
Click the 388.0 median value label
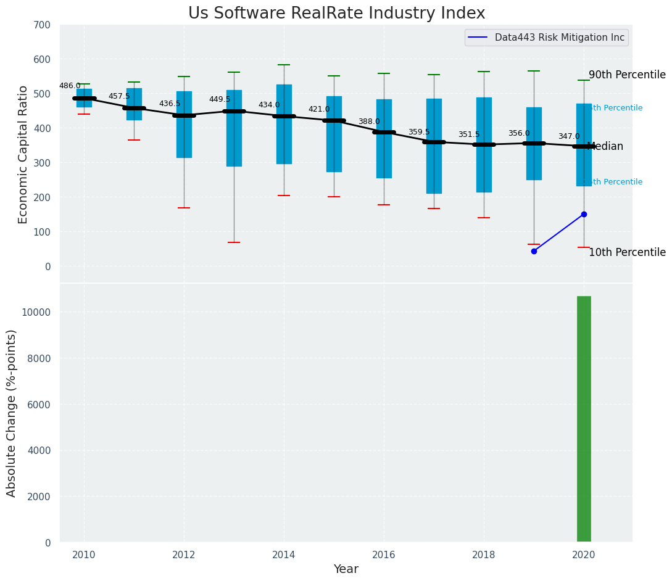click(369, 122)
